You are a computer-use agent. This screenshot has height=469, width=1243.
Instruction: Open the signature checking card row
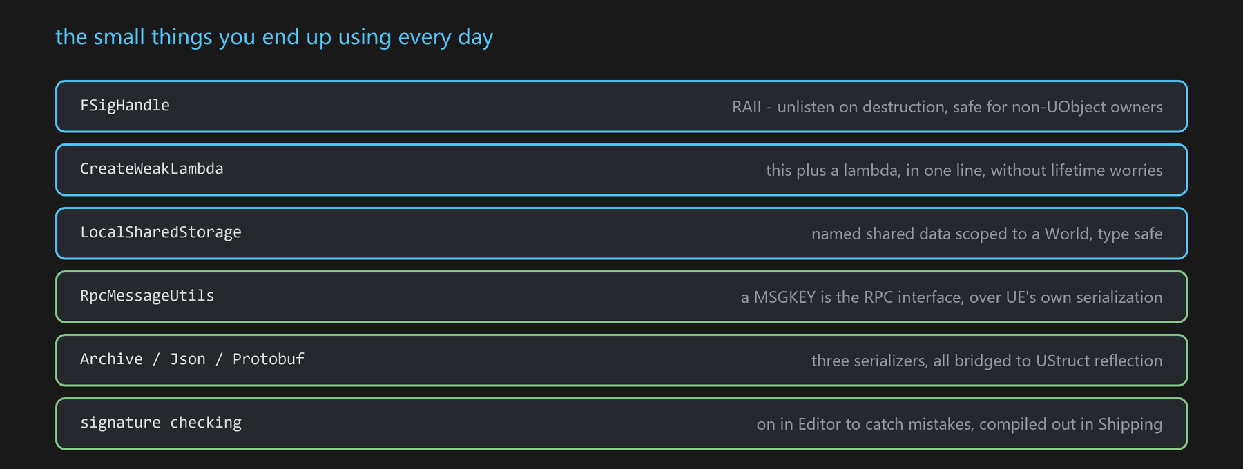tap(621, 423)
